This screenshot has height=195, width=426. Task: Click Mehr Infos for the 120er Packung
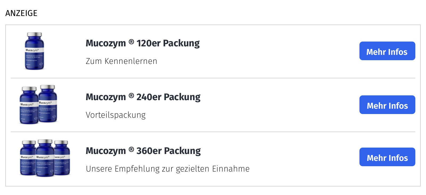click(387, 51)
